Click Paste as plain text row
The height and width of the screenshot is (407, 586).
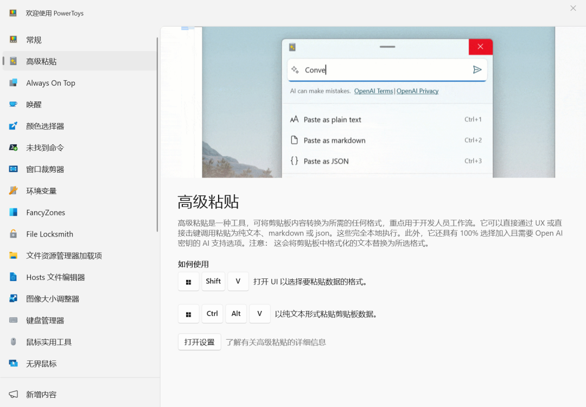click(x=387, y=119)
